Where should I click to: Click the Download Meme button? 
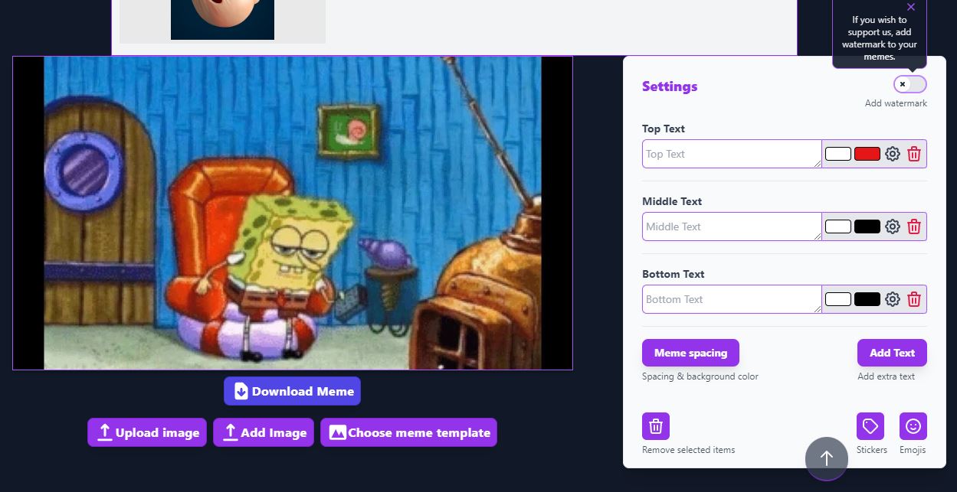292,391
